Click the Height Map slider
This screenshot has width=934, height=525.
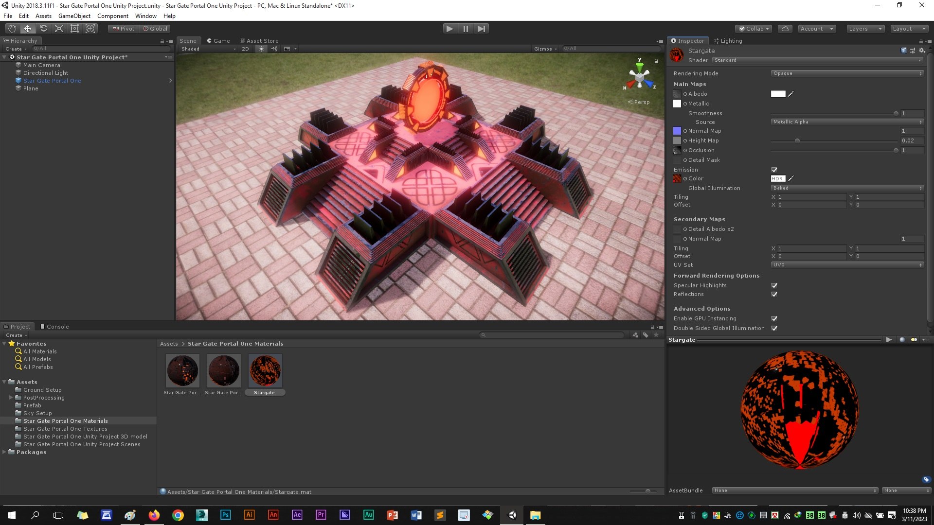[x=834, y=140]
